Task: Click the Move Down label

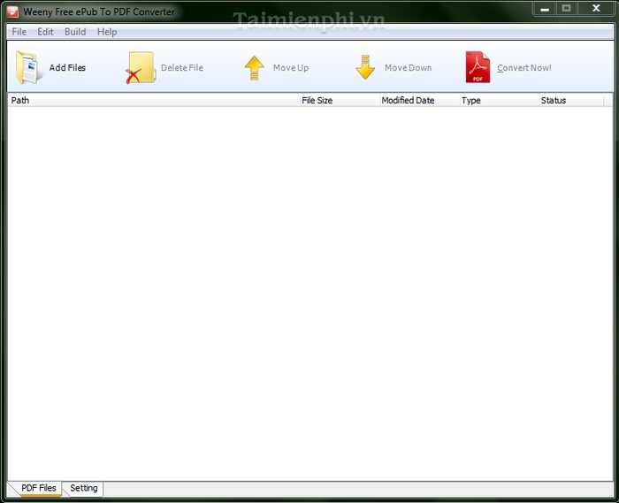Action: coord(409,68)
